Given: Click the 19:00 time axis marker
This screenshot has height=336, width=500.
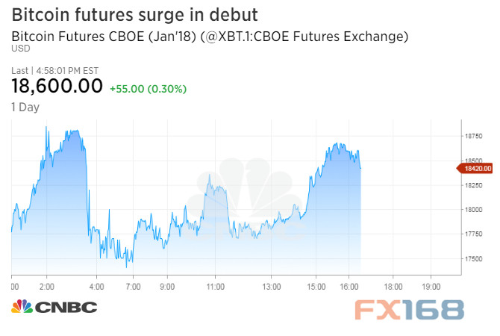Looking at the screenshot, I should pos(431,287).
